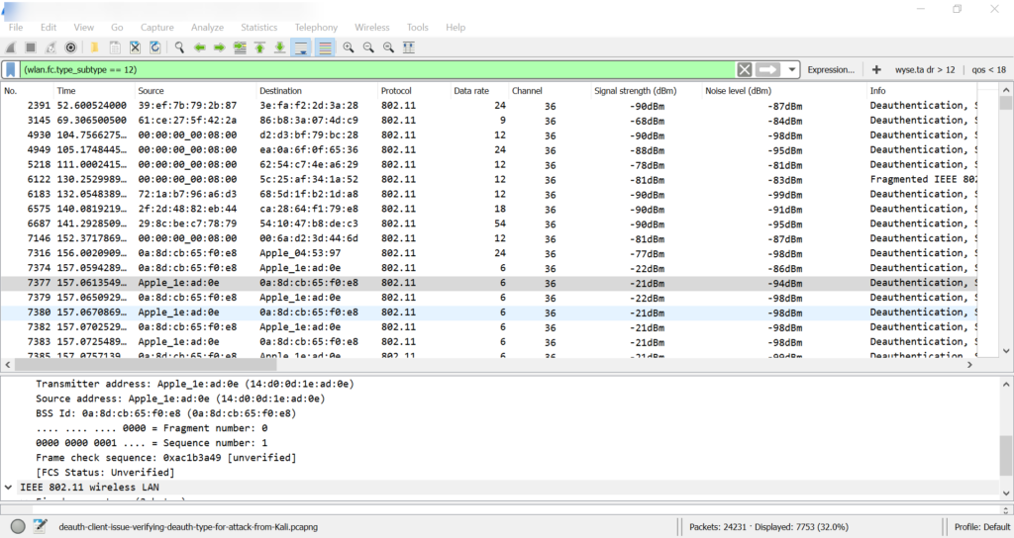Click the expert information status circle
Image resolution: width=1014 pixels, height=538 pixels.
tap(18, 526)
